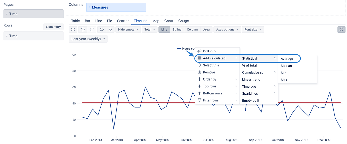Switch to the Gantt tab

click(169, 21)
